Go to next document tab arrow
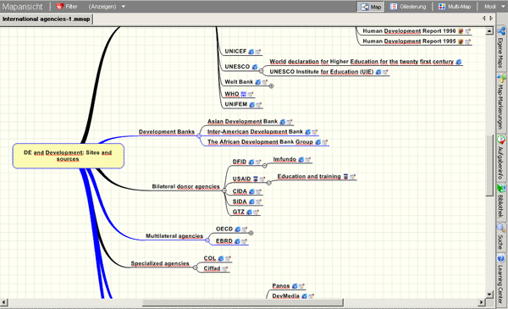 [491, 19]
